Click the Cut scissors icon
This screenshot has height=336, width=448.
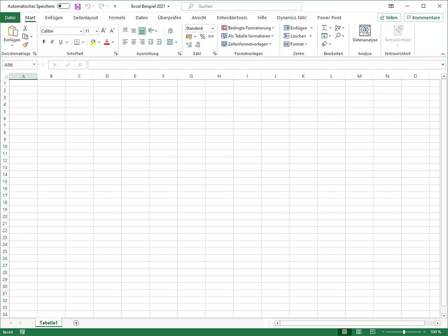point(25,28)
